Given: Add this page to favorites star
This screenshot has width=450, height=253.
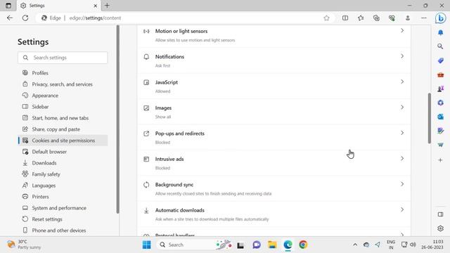Looking at the screenshot, I should [x=326, y=18].
